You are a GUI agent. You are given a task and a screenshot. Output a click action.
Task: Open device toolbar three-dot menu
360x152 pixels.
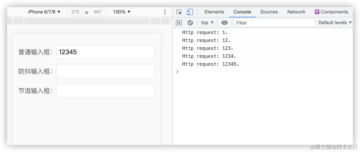(165, 12)
